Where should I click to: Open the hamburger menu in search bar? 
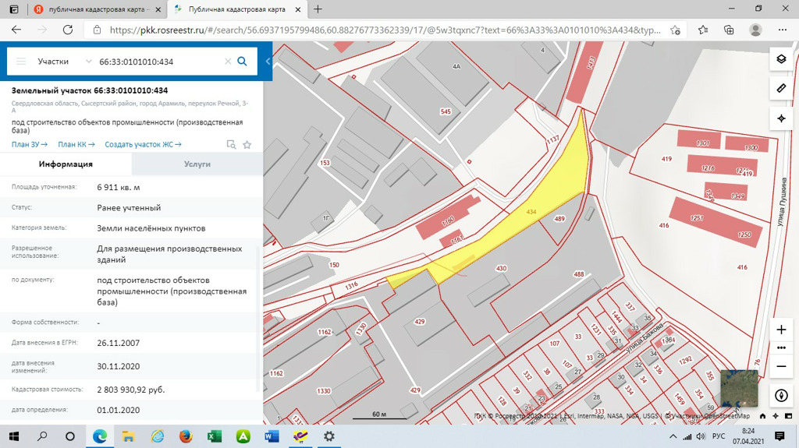pos(21,62)
